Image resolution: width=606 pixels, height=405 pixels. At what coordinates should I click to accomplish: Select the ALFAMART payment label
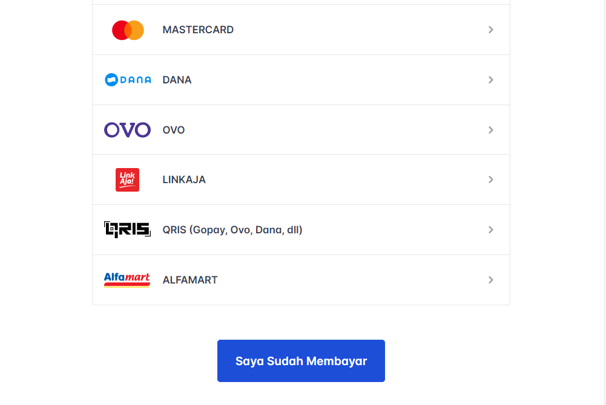(190, 280)
